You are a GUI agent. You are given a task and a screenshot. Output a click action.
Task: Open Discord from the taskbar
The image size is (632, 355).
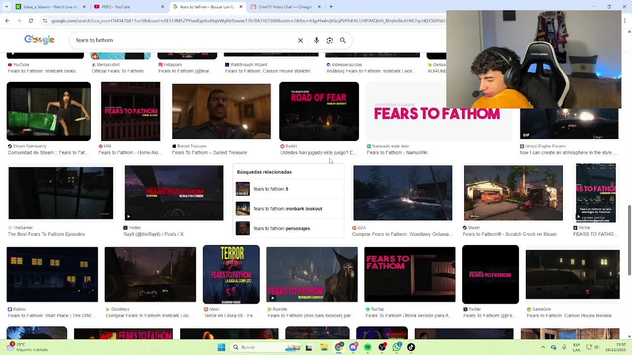point(353,348)
